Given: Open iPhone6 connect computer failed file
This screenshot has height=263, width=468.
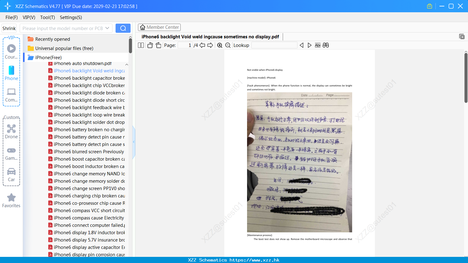Looking at the screenshot, I should pyautogui.click(x=87, y=225).
